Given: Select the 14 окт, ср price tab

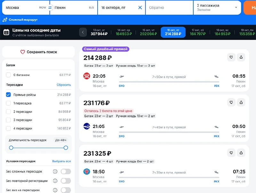Looking at the screenshot, I should (124, 32).
